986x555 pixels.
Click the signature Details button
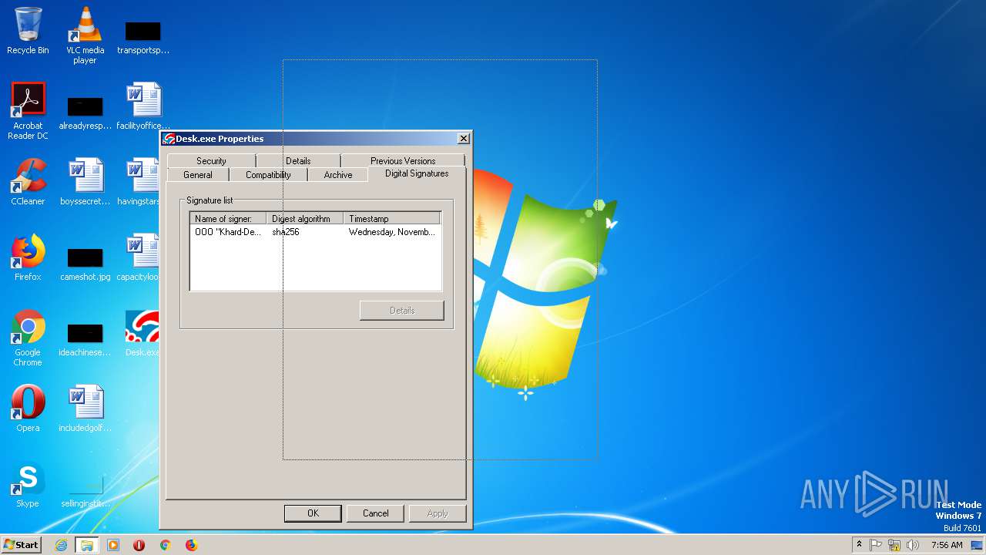(x=402, y=311)
